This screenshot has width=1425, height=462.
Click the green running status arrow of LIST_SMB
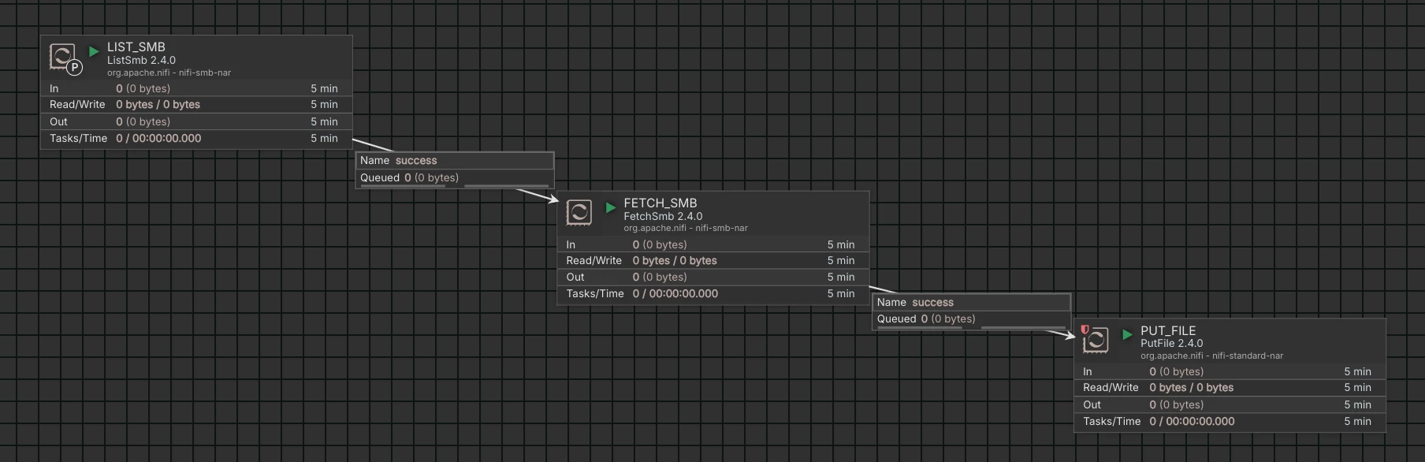click(x=94, y=51)
